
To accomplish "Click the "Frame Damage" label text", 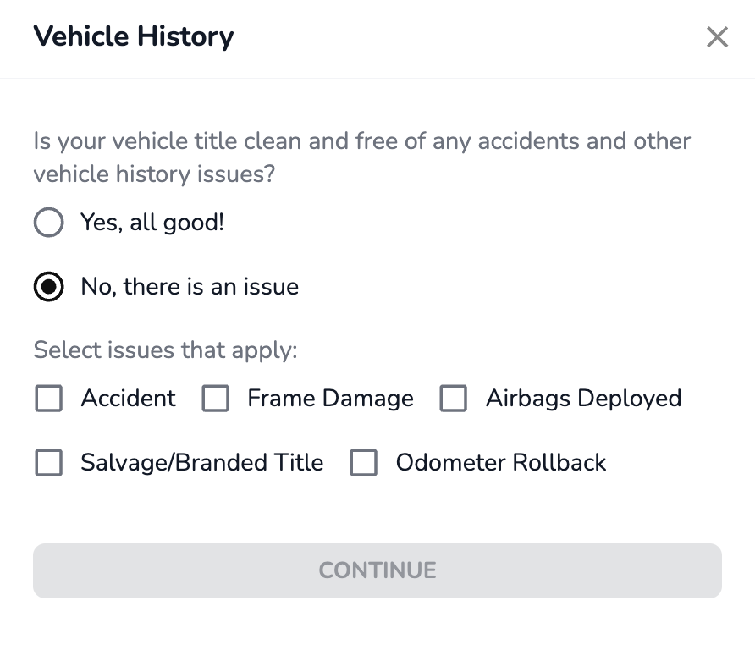I will point(330,399).
